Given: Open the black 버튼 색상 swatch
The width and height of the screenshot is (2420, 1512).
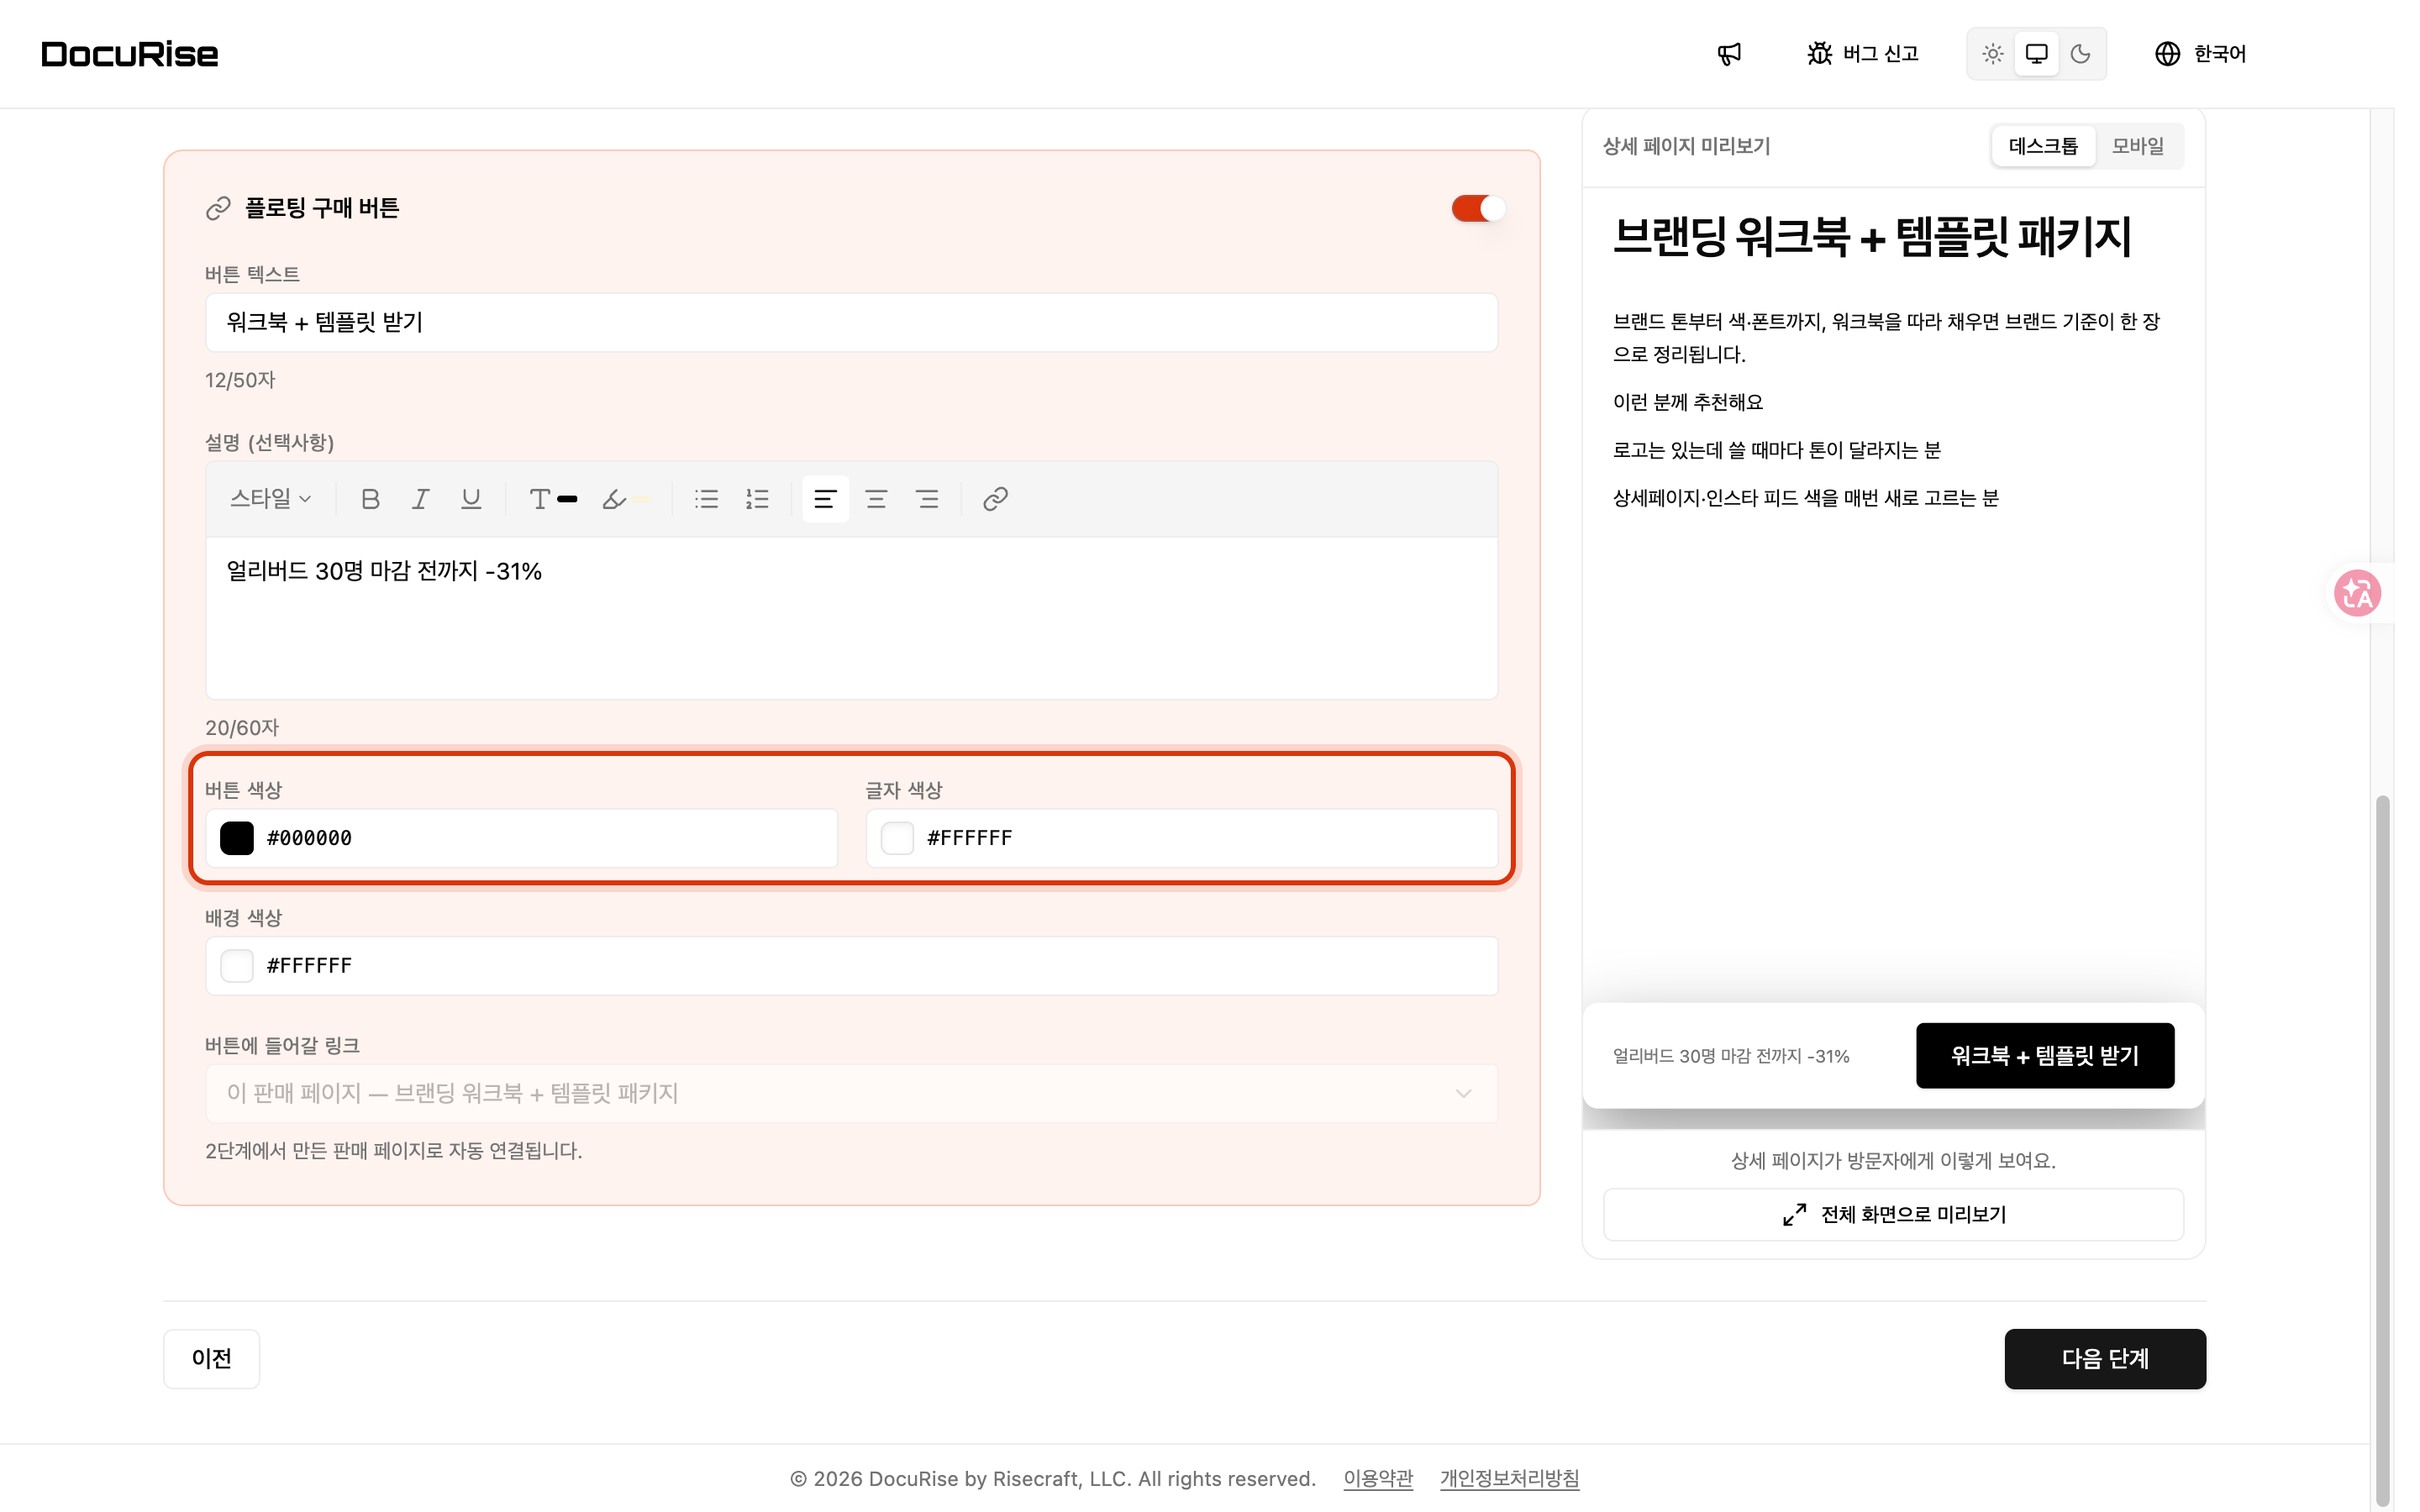Looking at the screenshot, I should click(x=237, y=838).
